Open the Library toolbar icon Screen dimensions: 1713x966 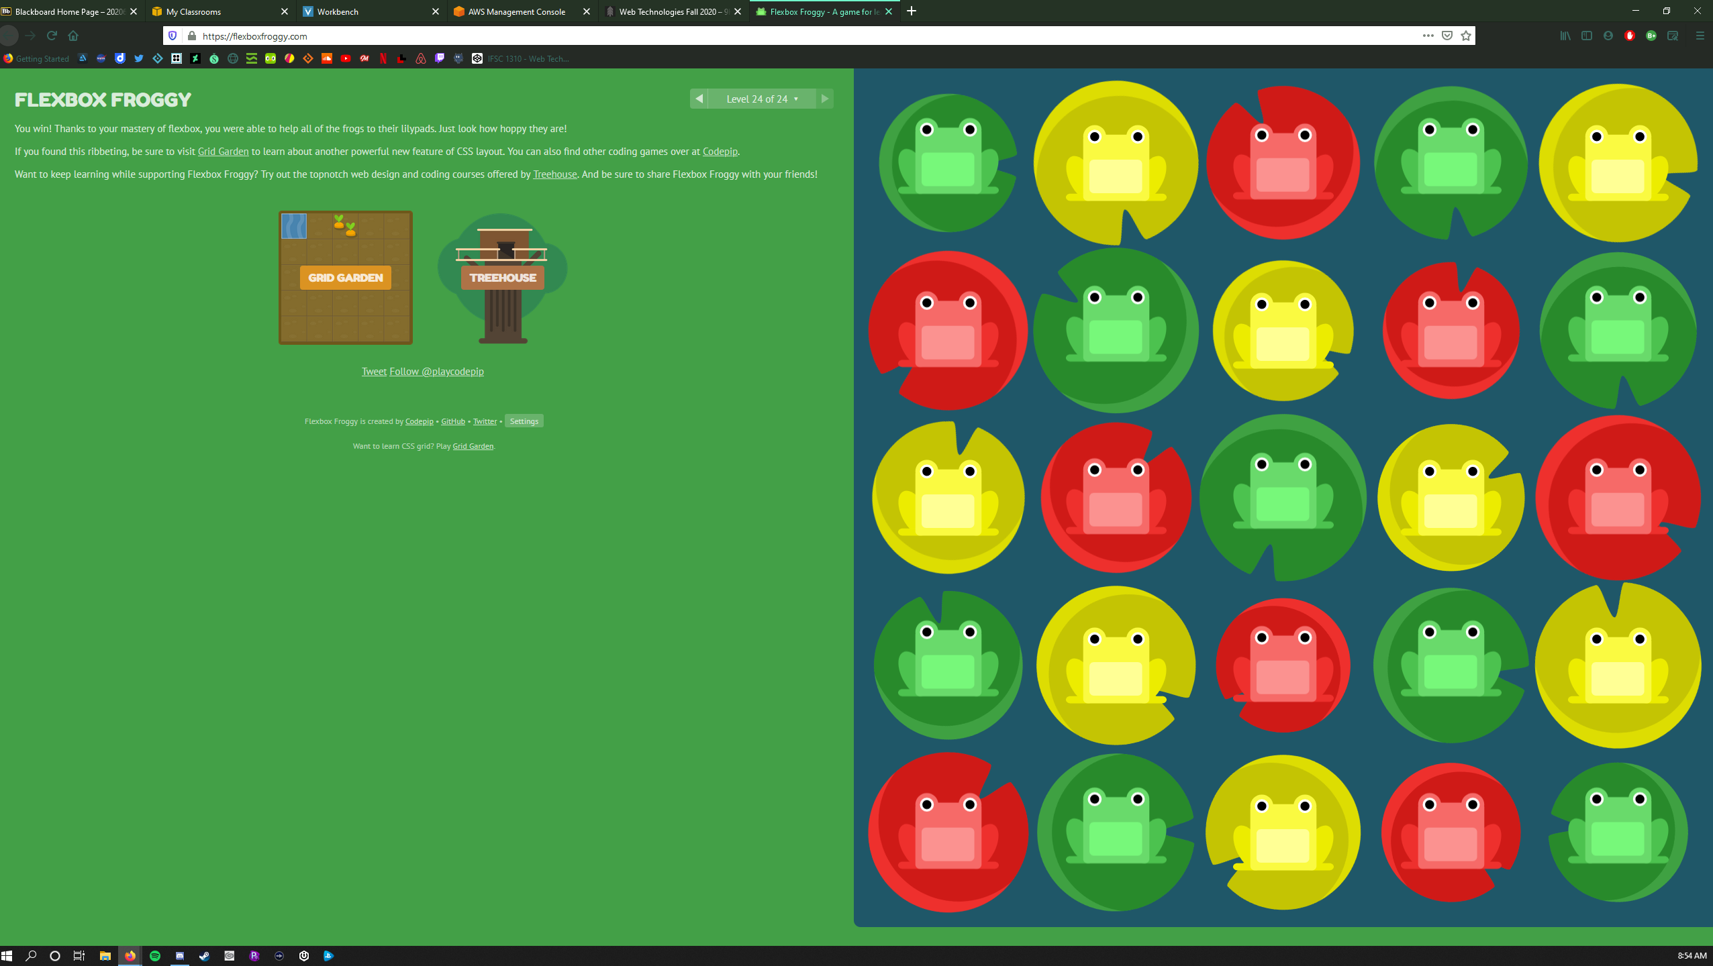pos(1565,36)
